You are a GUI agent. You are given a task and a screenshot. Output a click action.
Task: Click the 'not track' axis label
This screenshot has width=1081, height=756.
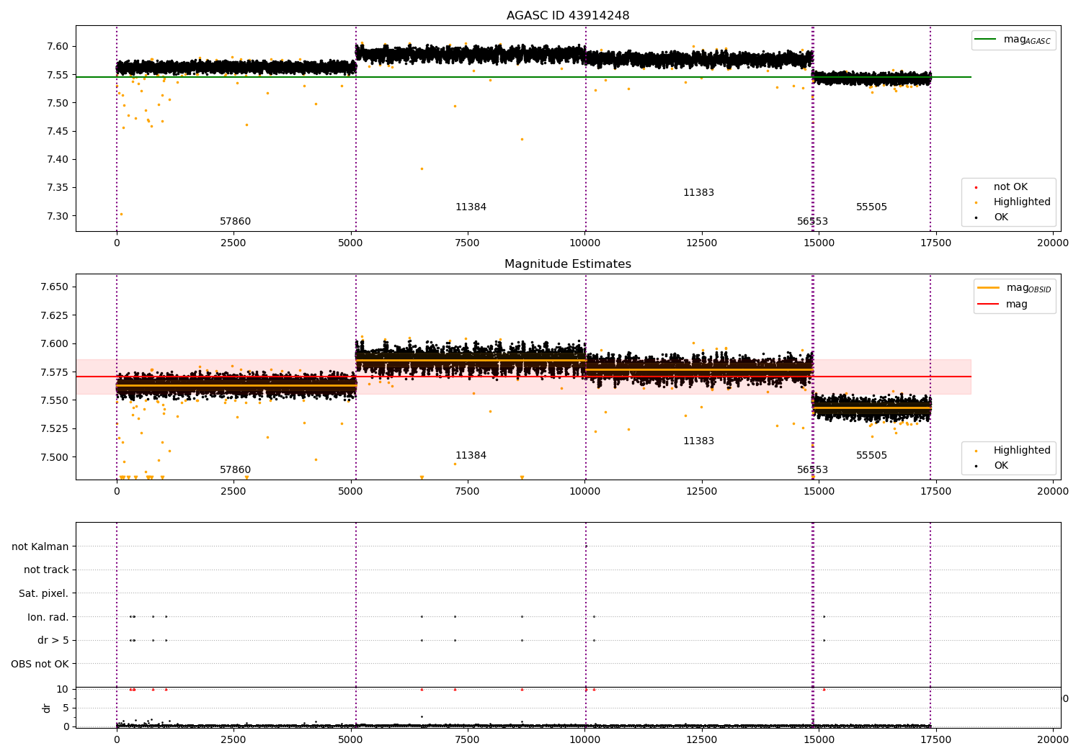tap(46, 570)
